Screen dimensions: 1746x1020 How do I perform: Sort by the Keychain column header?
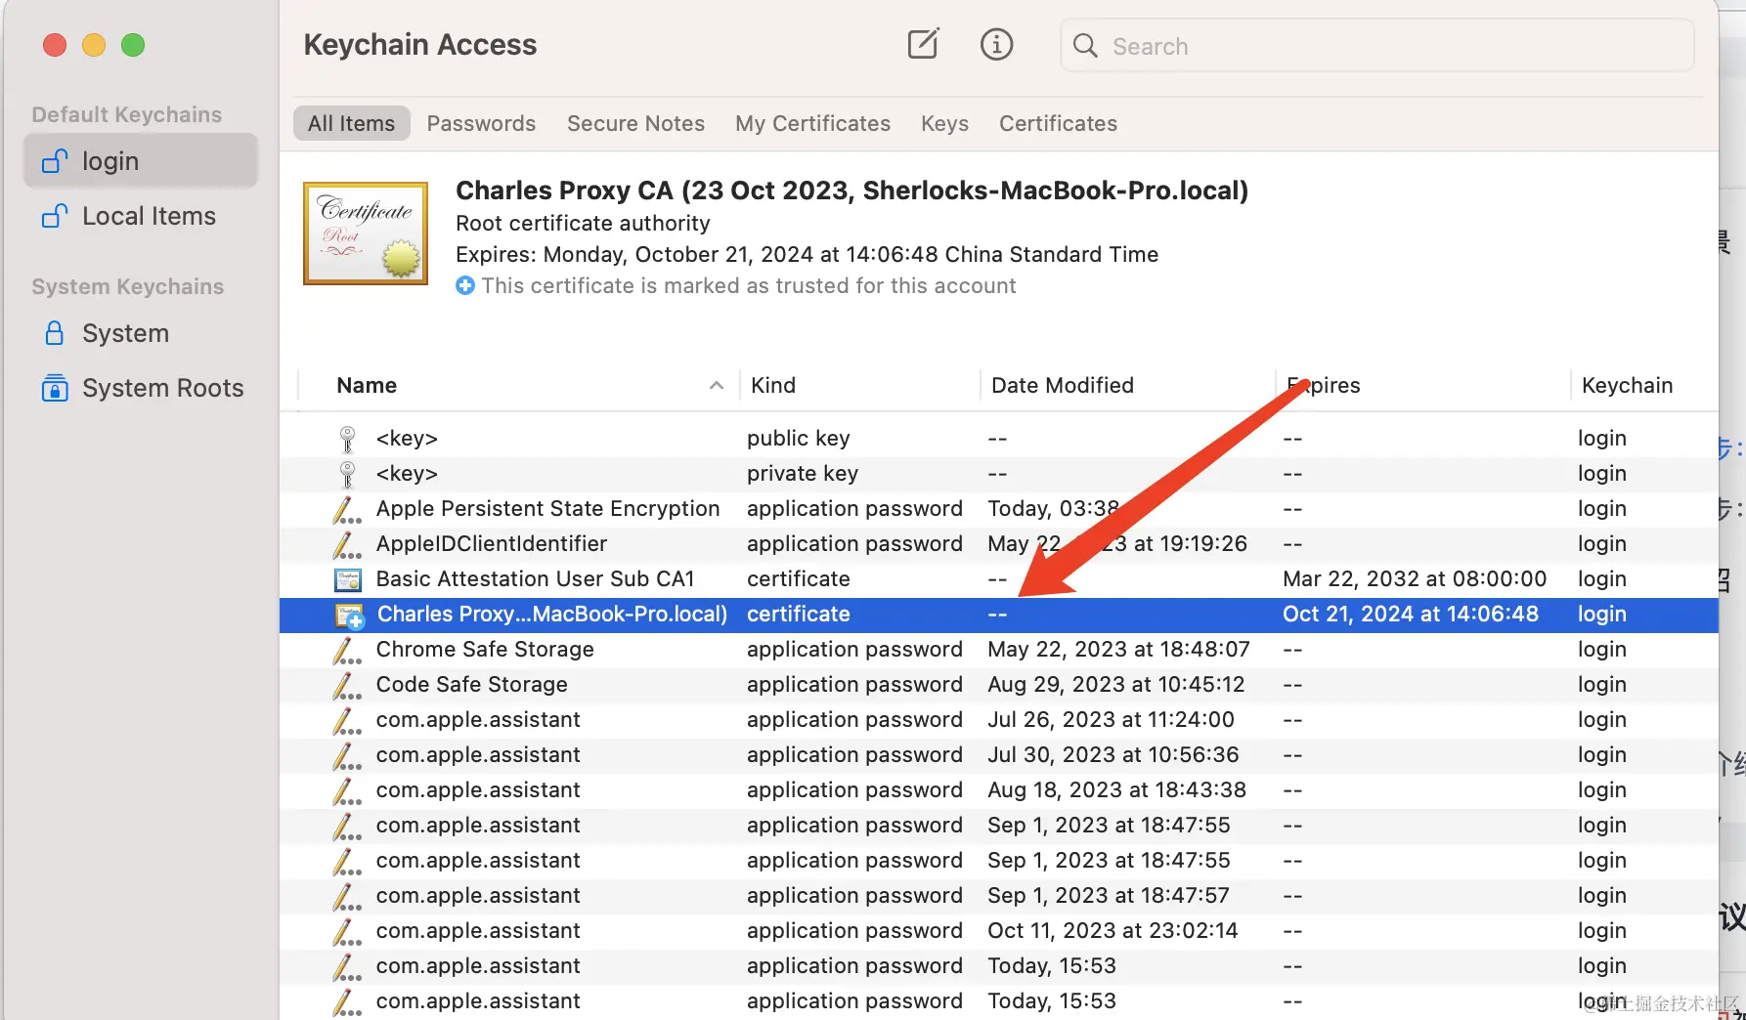[1627, 385]
